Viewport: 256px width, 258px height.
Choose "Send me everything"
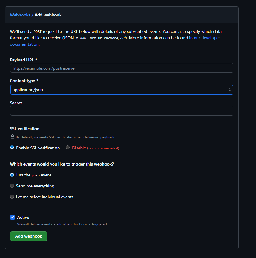tap(12, 186)
